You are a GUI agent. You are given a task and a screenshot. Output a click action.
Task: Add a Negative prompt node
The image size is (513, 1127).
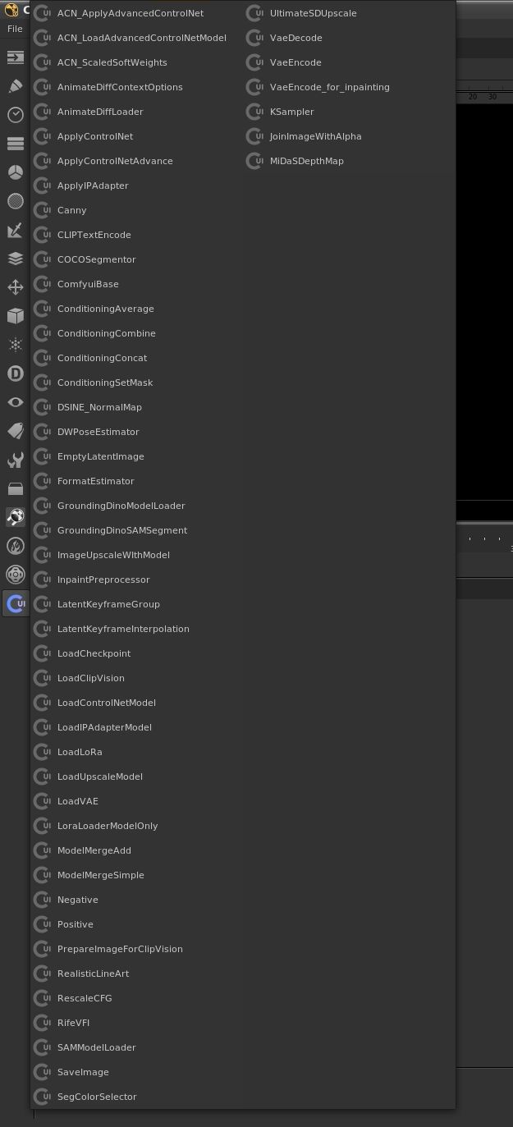77,900
